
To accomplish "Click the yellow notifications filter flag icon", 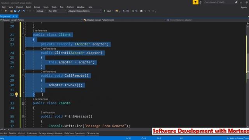I will [x=195, y=2].
